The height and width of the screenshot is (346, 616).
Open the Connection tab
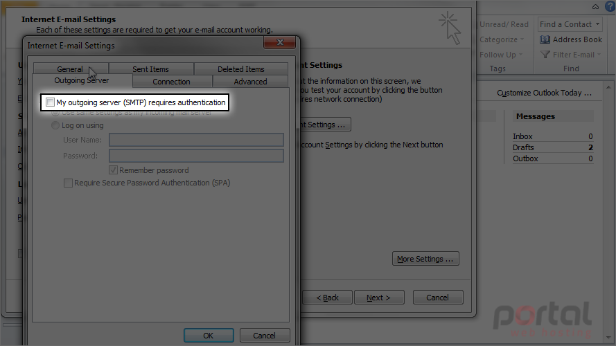pos(171,82)
